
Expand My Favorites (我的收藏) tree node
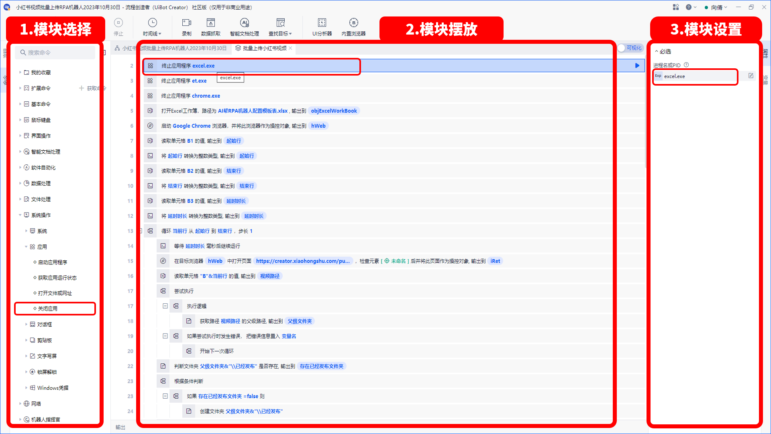coord(20,72)
